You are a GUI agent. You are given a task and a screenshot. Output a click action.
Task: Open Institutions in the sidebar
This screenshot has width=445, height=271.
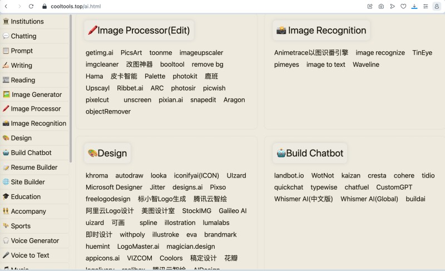[34, 21]
